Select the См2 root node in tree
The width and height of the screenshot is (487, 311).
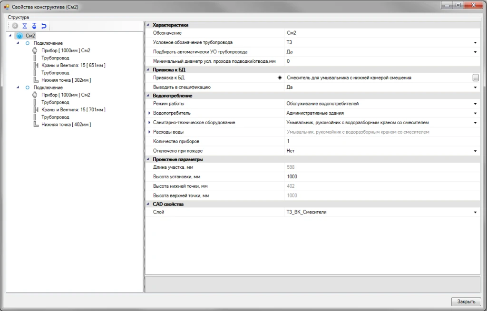click(30, 36)
